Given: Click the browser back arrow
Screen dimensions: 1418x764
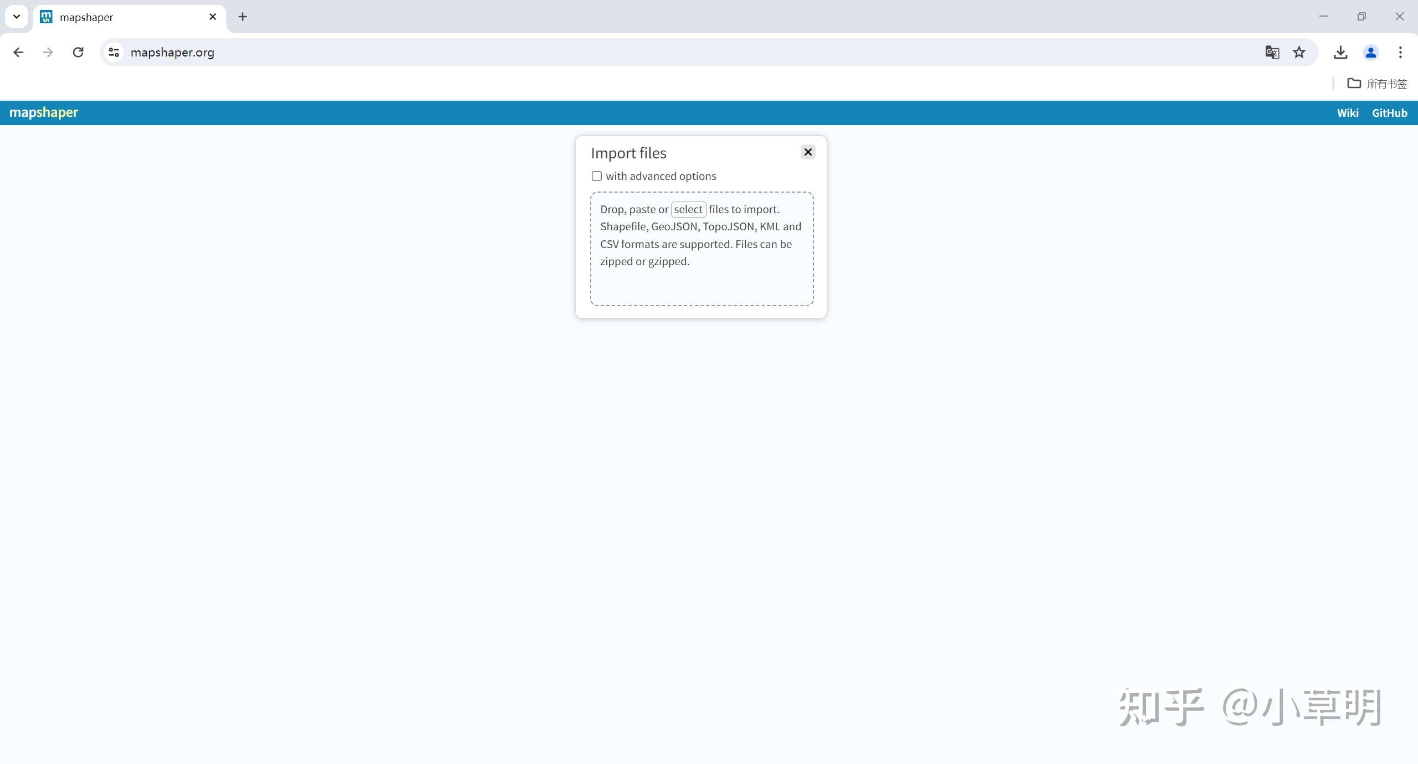Looking at the screenshot, I should click(18, 52).
